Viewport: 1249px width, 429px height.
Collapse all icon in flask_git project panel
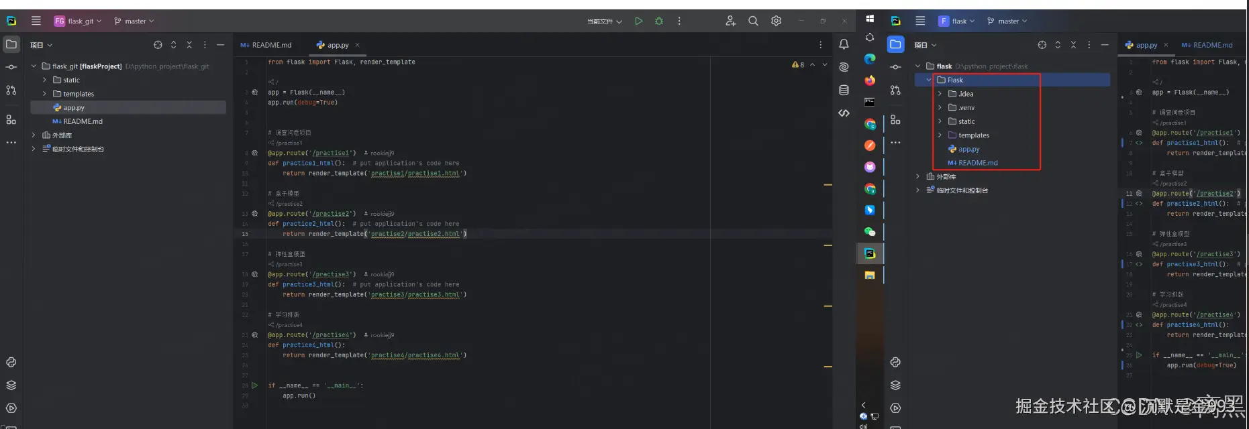pyautogui.click(x=189, y=45)
